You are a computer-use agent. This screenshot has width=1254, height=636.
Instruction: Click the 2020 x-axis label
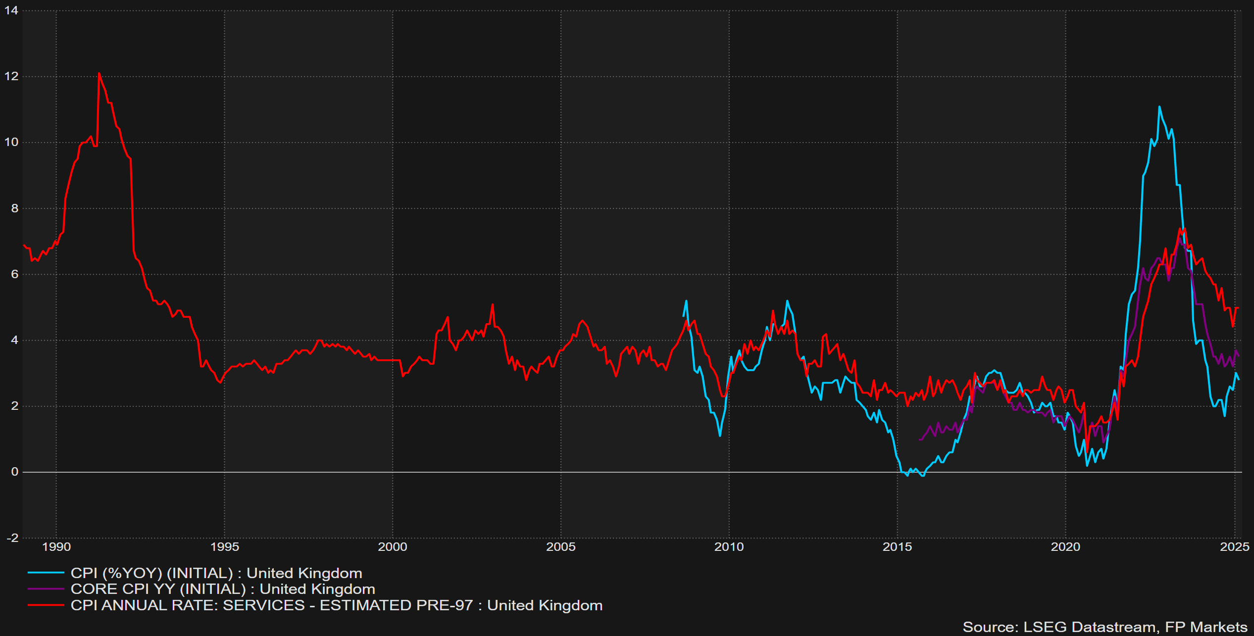click(1065, 547)
